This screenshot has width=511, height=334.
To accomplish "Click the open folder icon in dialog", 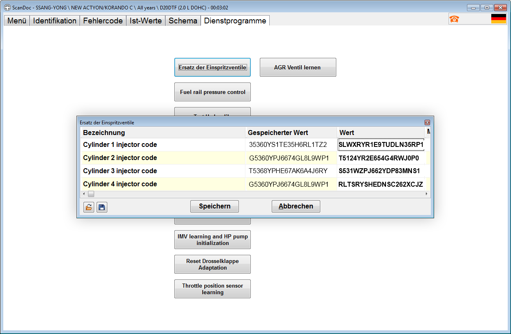I will click(88, 207).
